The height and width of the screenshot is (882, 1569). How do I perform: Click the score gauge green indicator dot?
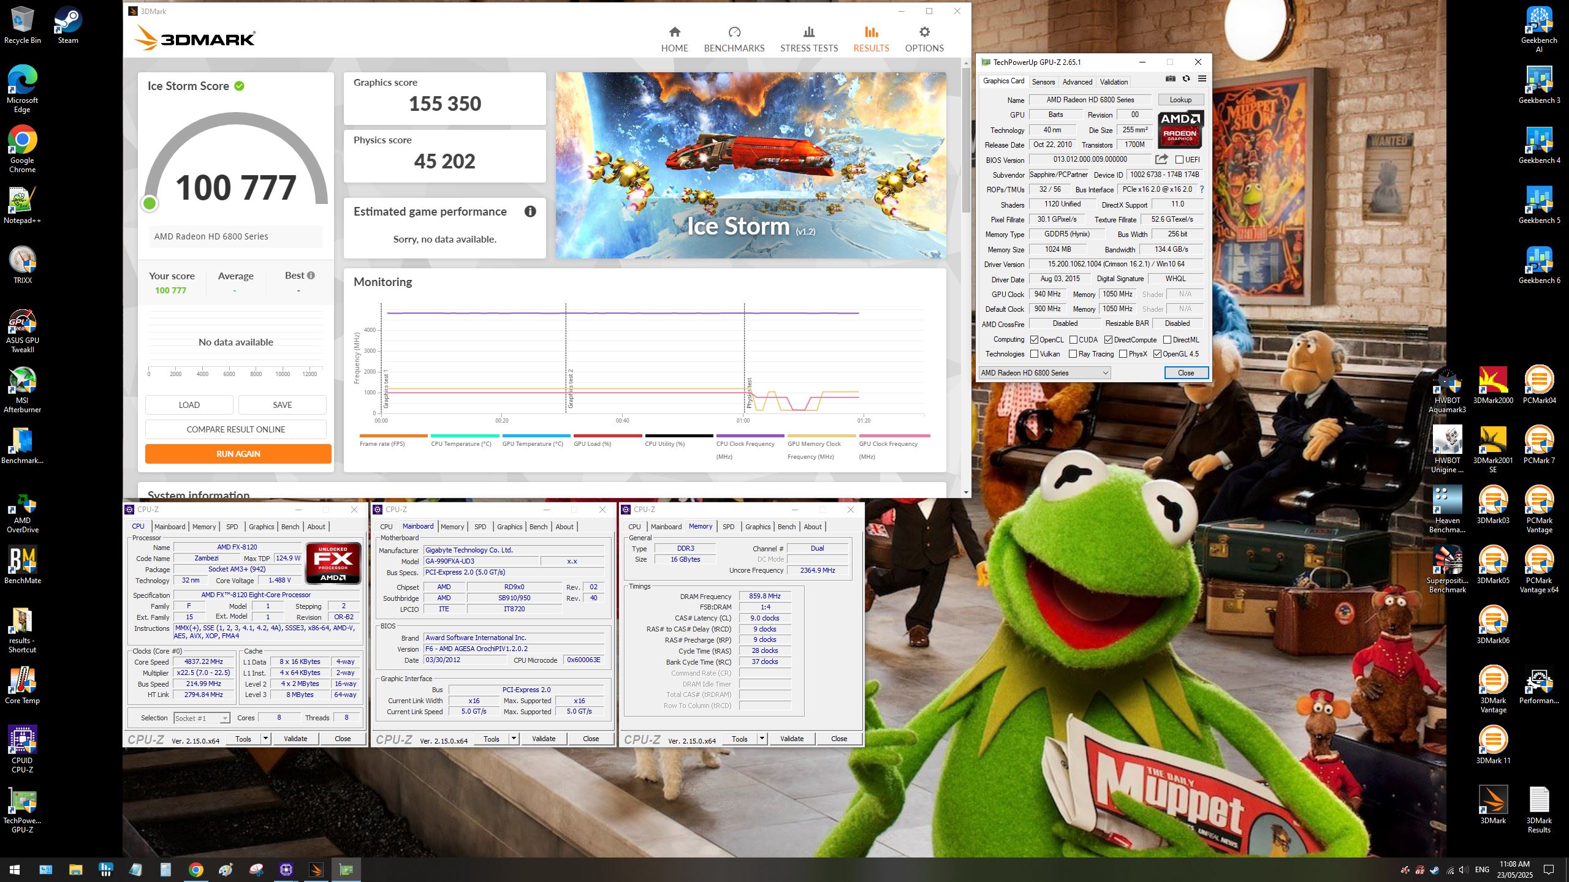pyautogui.click(x=150, y=203)
